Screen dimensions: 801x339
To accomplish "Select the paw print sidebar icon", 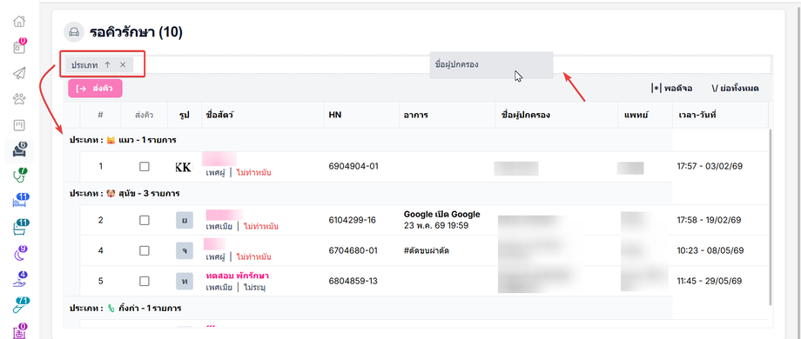I will pyautogui.click(x=19, y=99).
